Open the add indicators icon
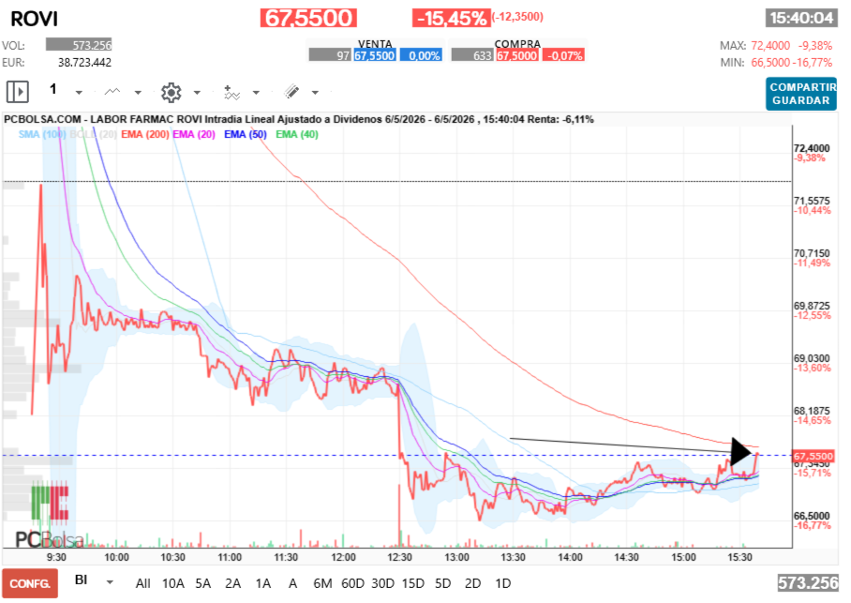 [231, 92]
